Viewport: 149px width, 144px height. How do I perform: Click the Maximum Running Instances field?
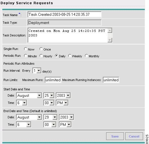(x=111, y=80)
